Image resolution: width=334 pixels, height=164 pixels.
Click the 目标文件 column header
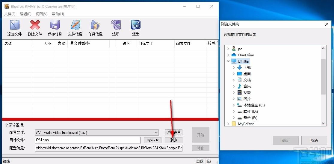pyautogui.click(x=156, y=44)
